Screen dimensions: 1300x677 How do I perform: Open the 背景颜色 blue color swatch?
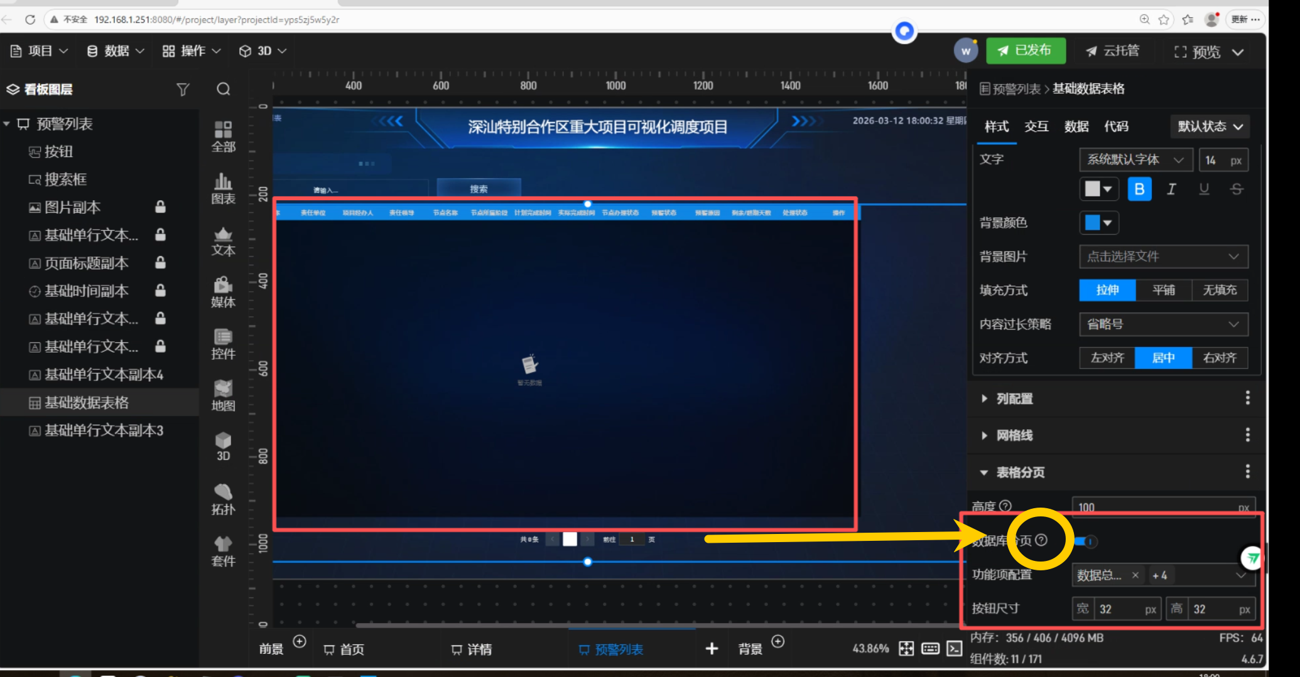pos(1098,223)
